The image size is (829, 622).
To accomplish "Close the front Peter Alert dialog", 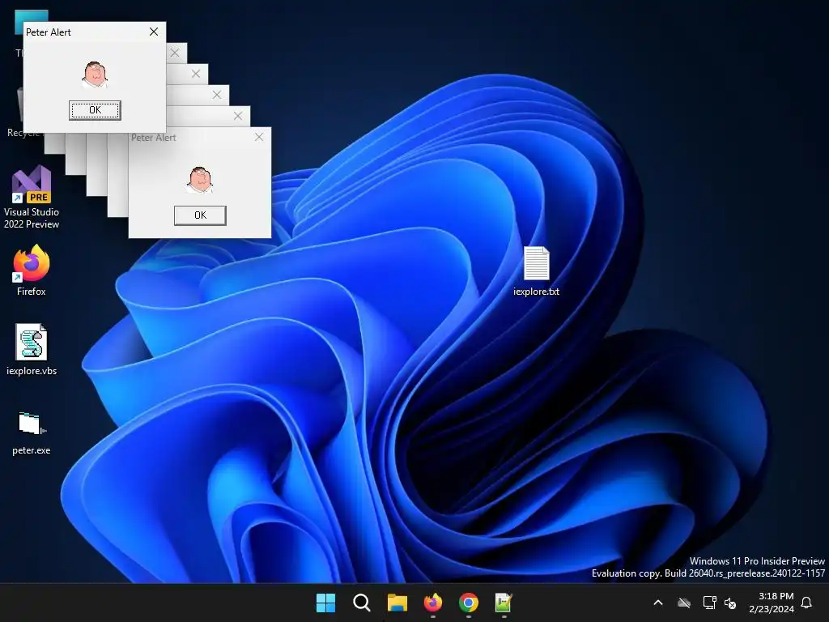I will pyautogui.click(x=154, y=32).
